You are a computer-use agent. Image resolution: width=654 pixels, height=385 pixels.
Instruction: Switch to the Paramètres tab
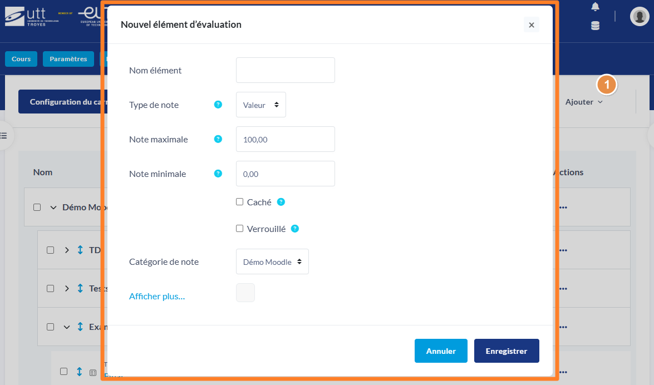tap(68, 59)
